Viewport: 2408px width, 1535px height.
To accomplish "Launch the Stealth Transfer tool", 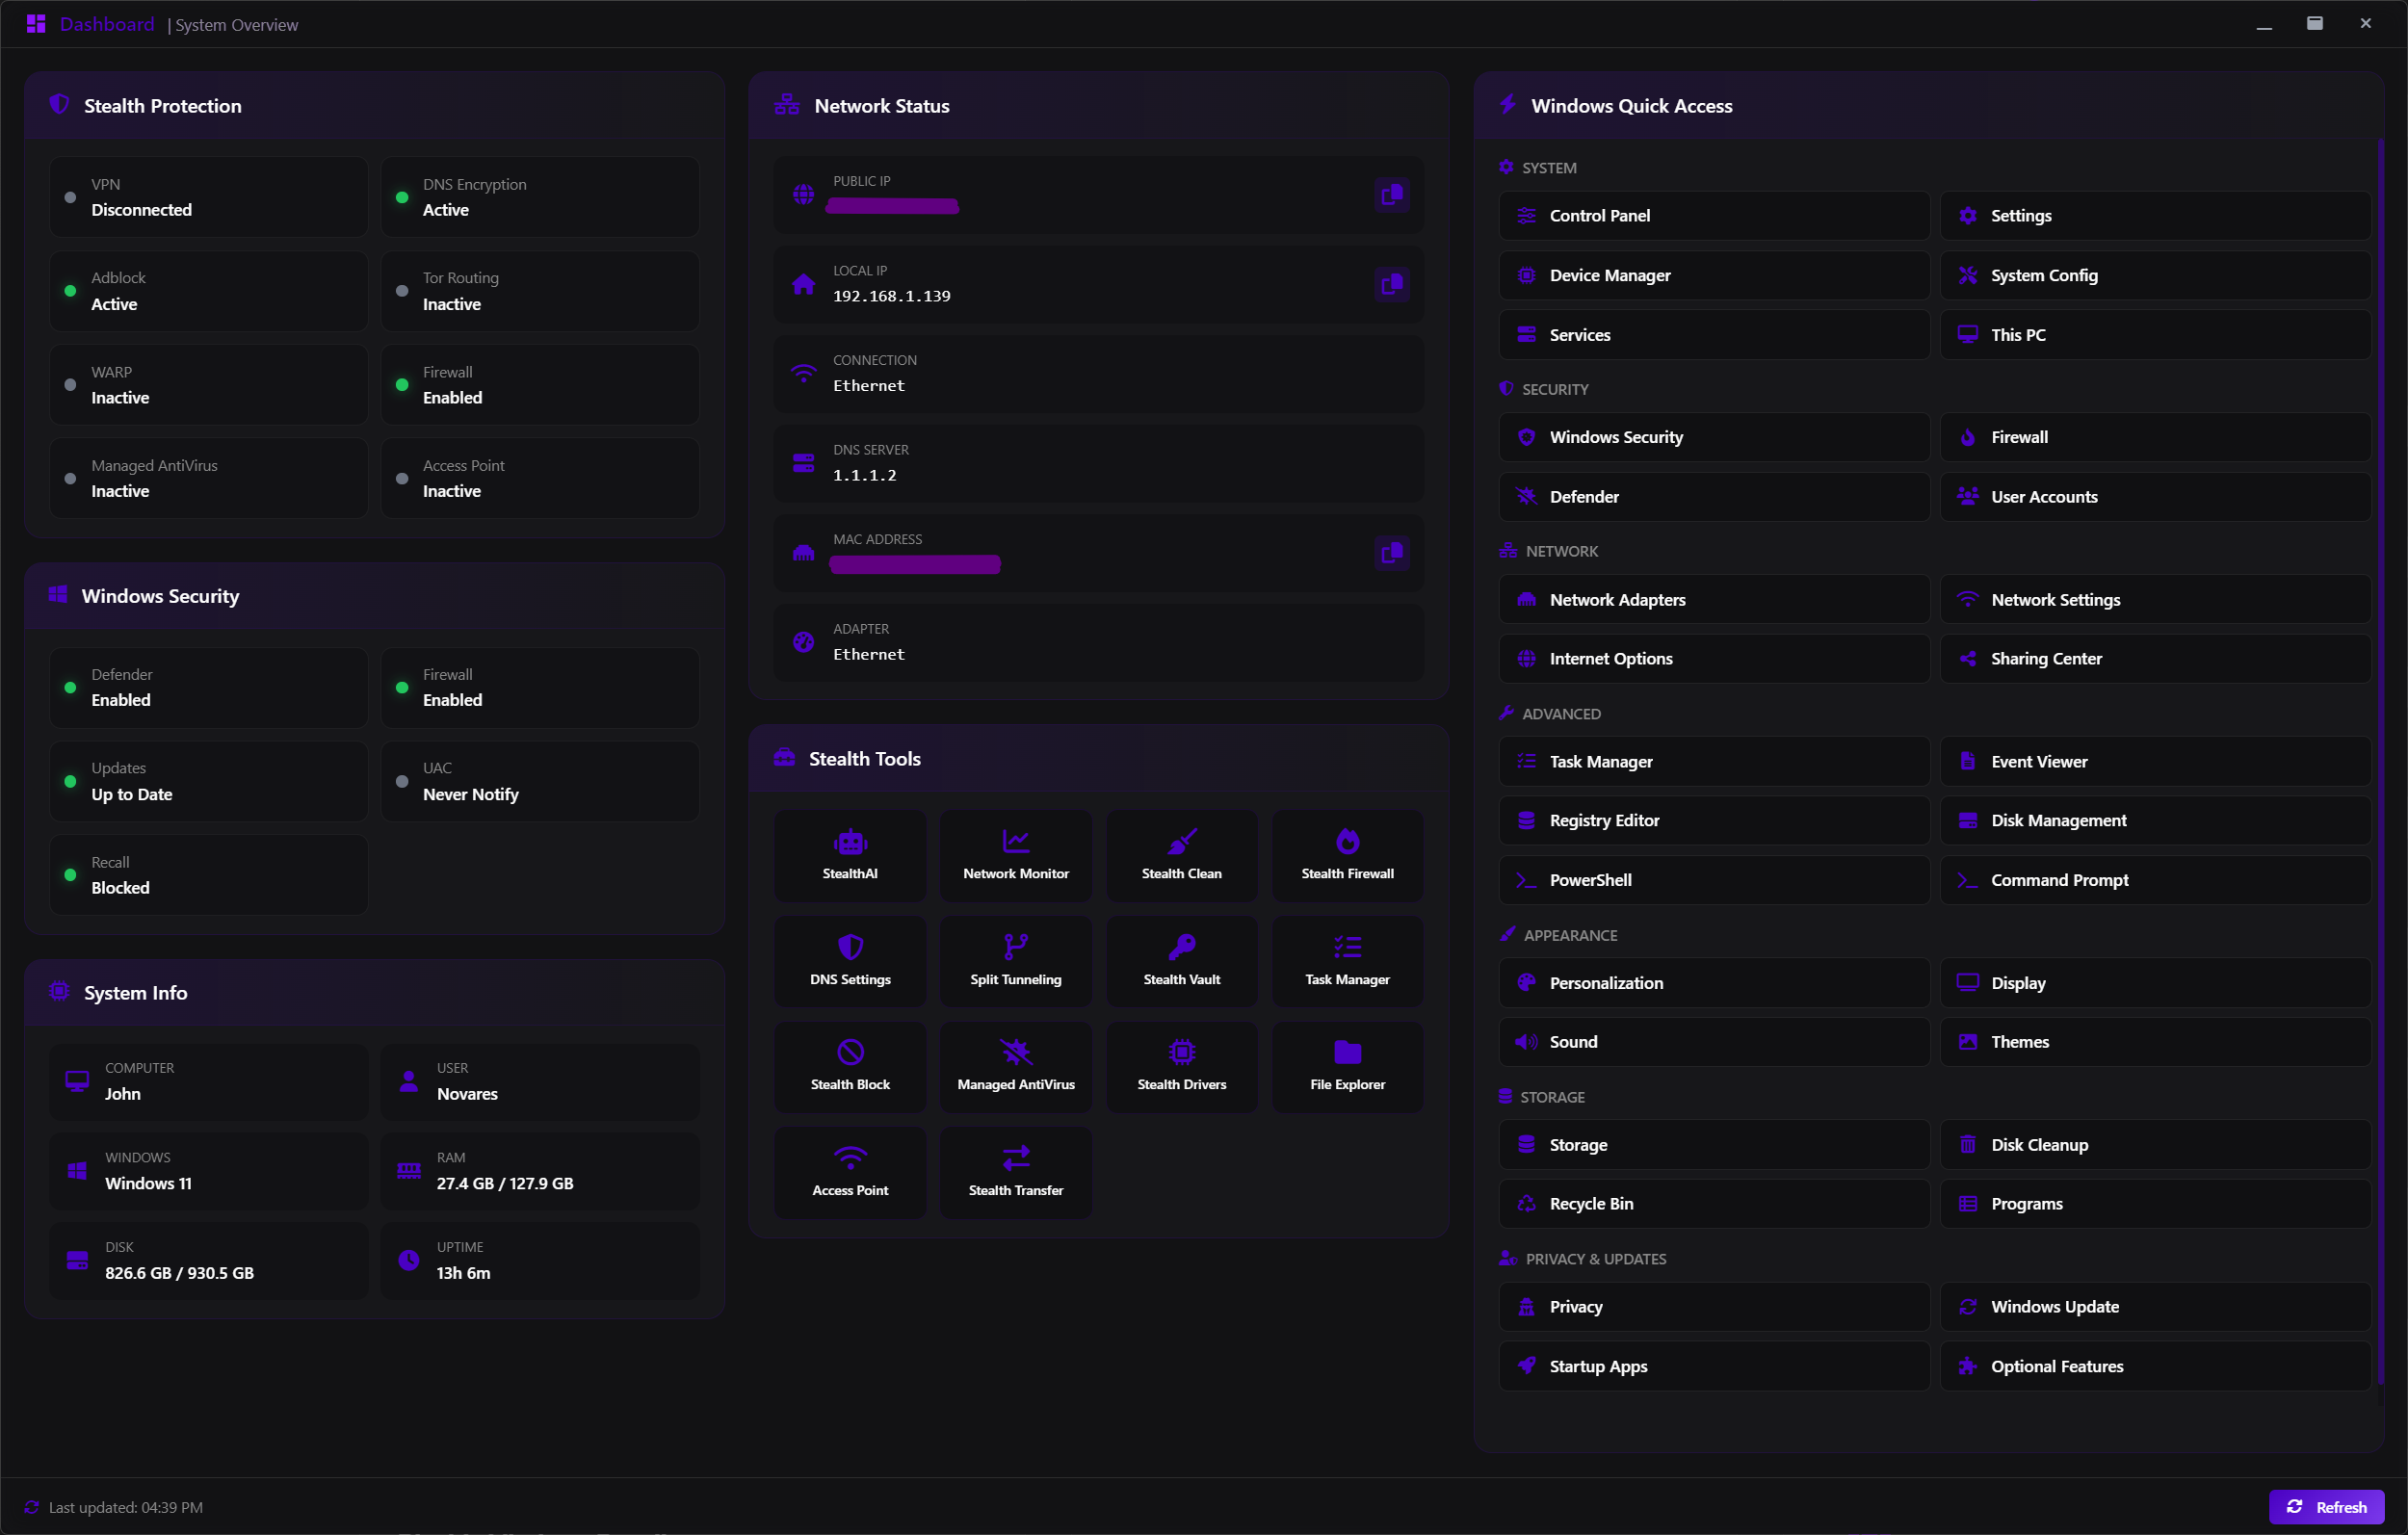I will [x=1015, y=1171].
